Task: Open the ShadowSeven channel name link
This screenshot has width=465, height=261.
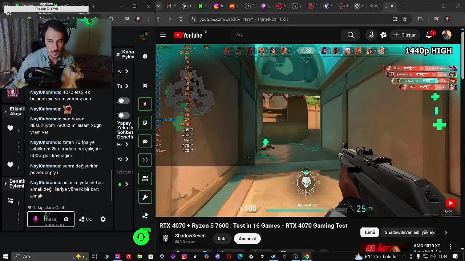Action: (190, 236)
